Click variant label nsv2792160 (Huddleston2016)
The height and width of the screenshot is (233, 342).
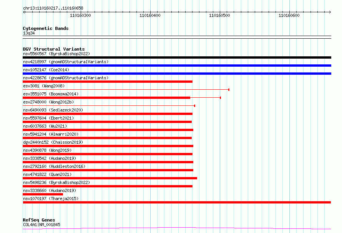coord(54,166)
